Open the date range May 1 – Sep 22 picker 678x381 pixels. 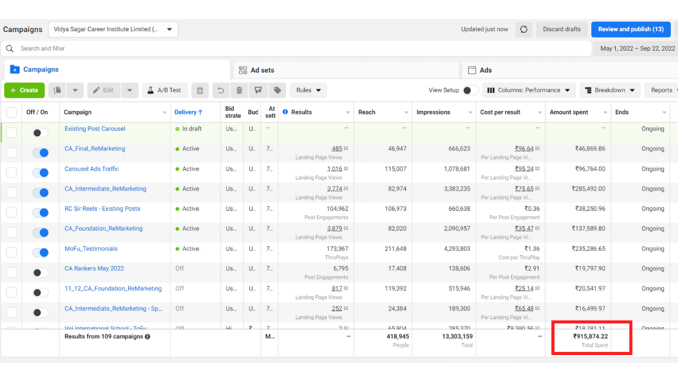[637, 48]
